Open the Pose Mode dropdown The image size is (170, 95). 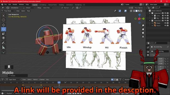pyautogui.click(x=8, y=11)
